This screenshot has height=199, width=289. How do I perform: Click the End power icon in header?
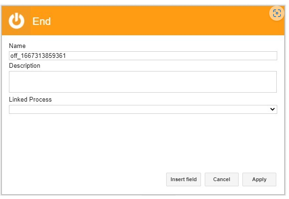pyautogui.click(x=16, y=21)
